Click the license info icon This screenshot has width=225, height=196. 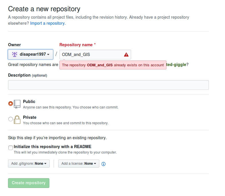(x=103, y=164)
